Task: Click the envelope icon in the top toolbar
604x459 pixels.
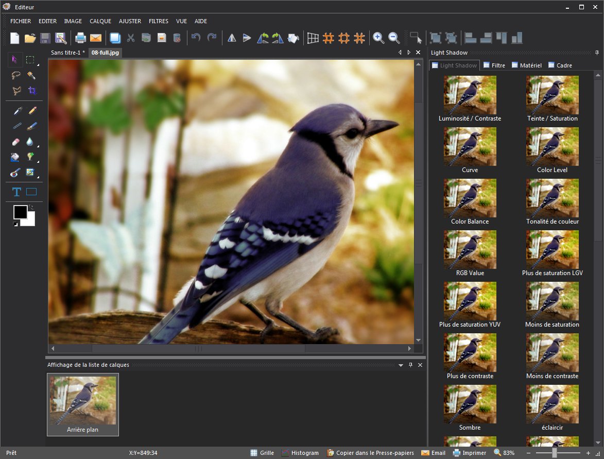Action: [x=96, y=38]
